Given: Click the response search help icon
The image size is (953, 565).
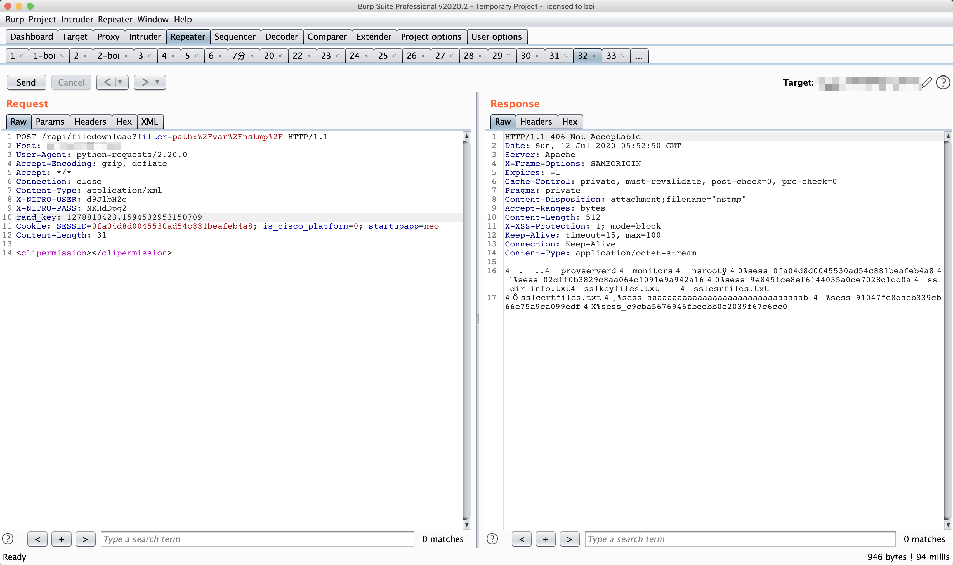Looking at the screenshot, I should click(492, 539).
